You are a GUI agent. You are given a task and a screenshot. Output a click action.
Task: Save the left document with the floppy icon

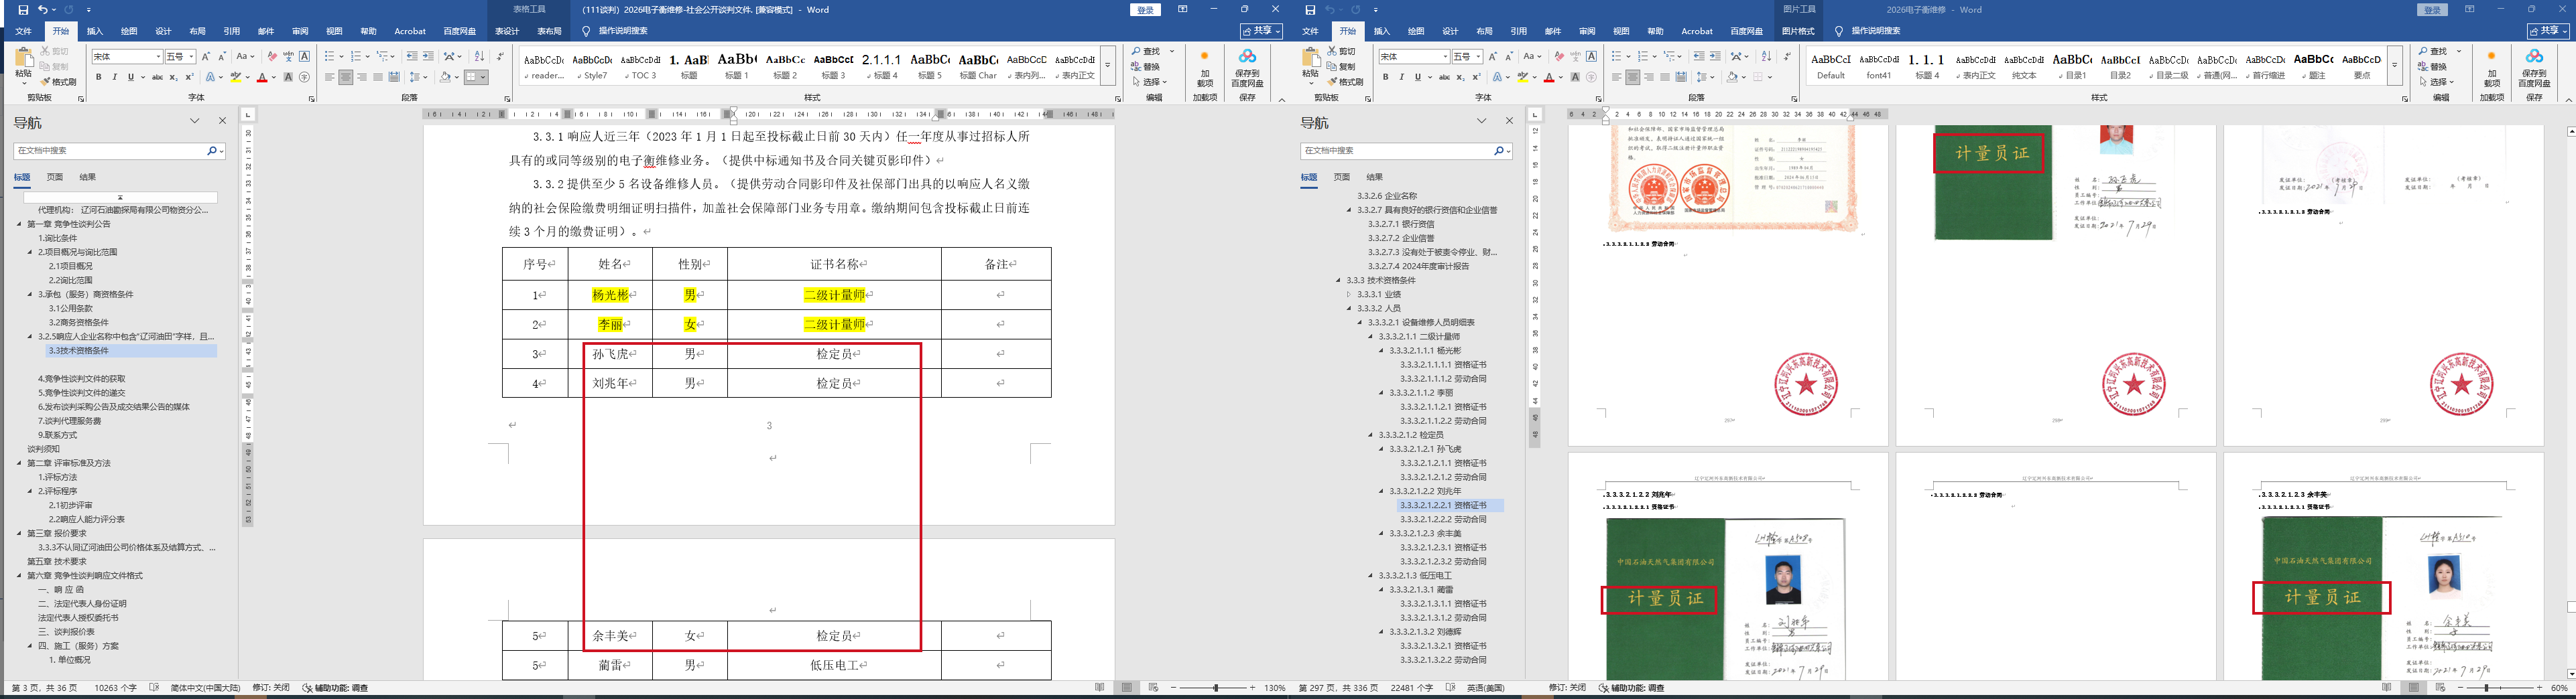(23, 10)
